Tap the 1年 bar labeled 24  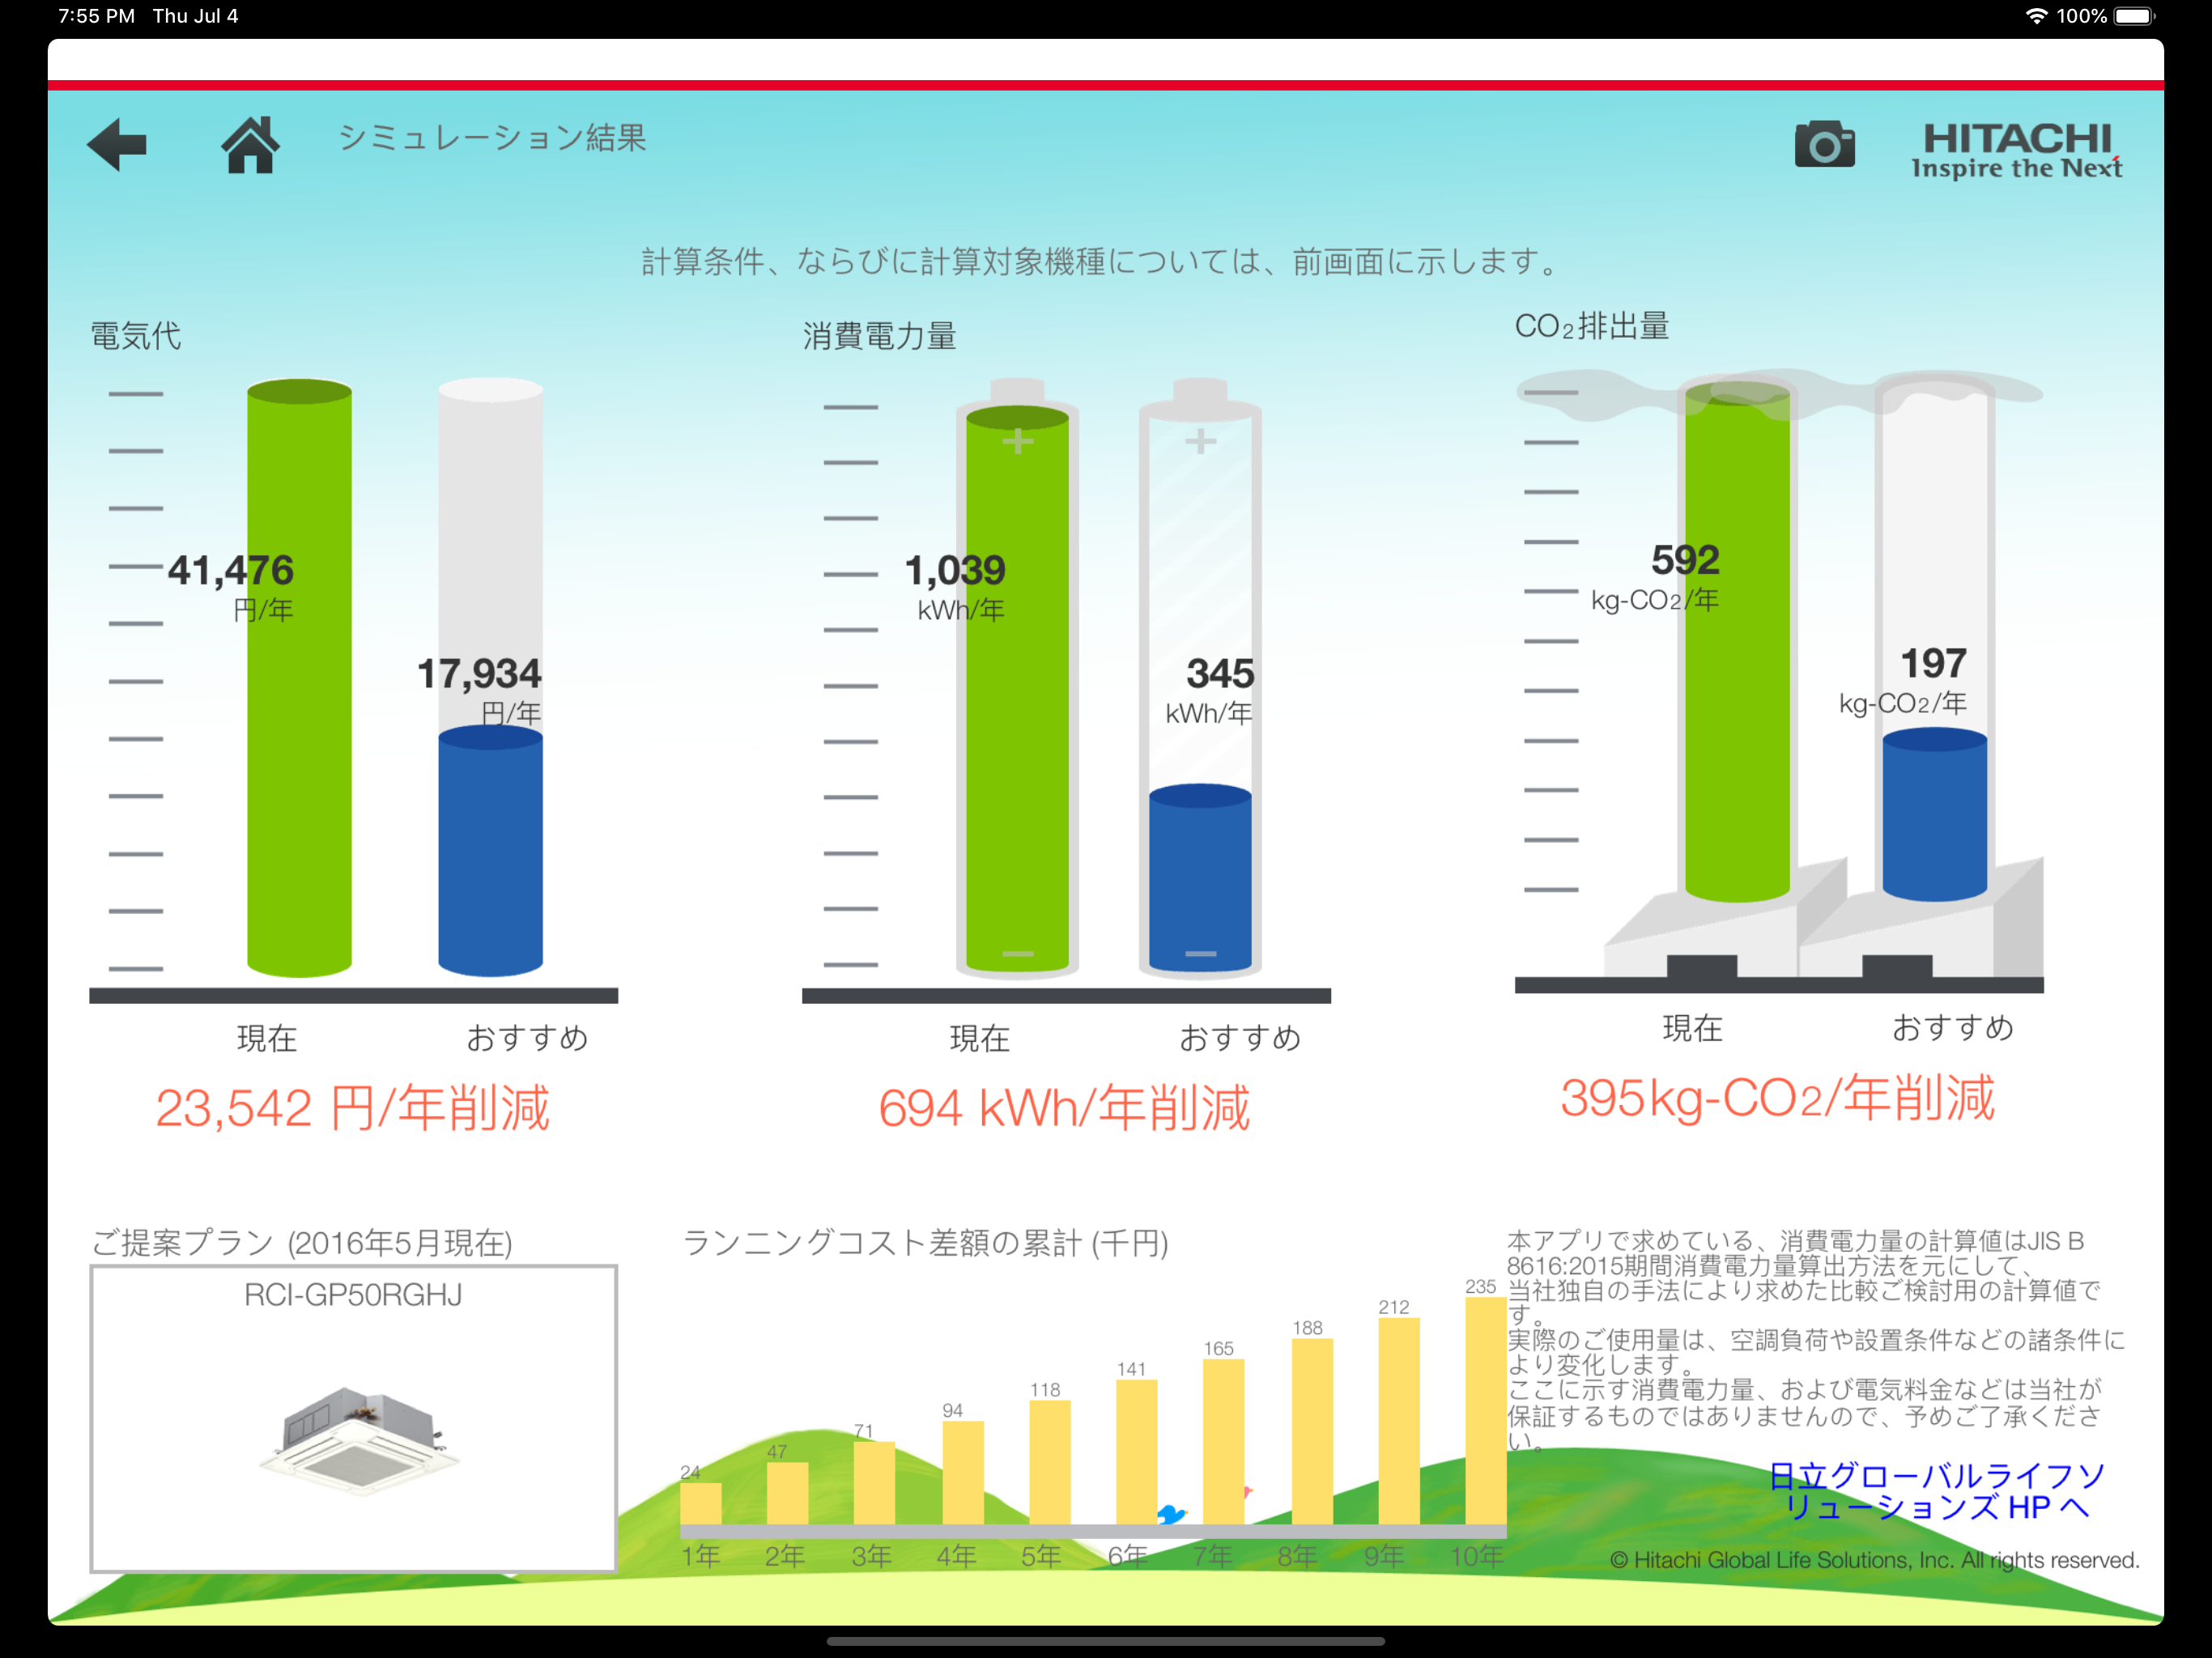pyautogui.click(x=700, y=1504)
